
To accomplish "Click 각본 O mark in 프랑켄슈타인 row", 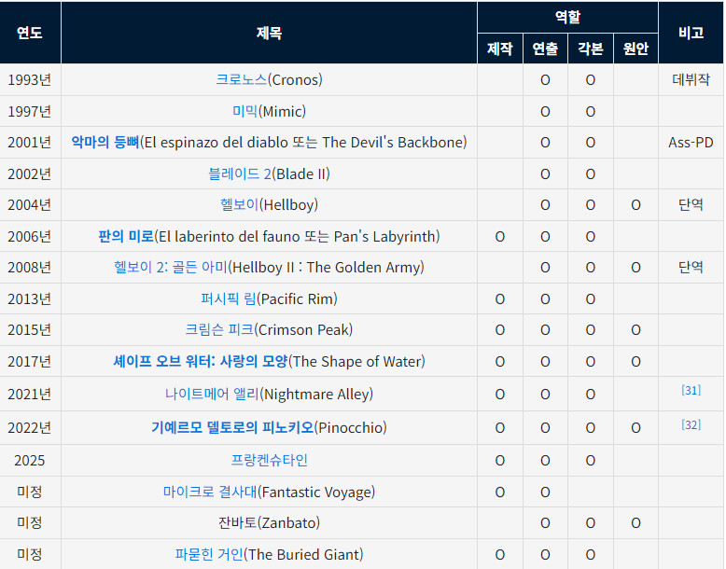I will 591,460.
